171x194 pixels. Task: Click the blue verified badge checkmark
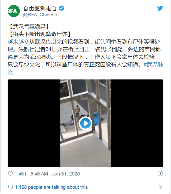62,8
